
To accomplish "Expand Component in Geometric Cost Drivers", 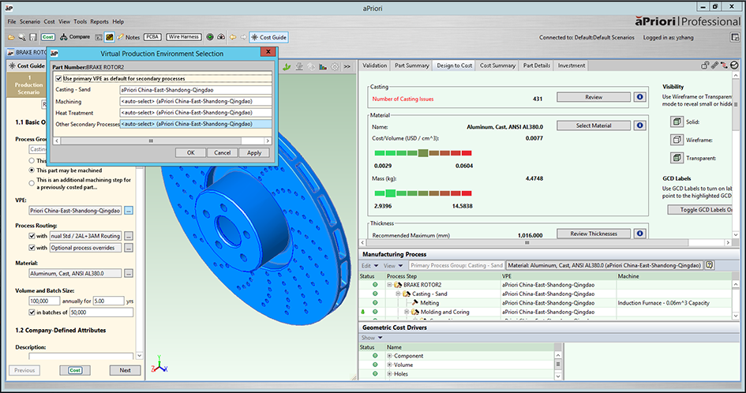I will 389,356.
